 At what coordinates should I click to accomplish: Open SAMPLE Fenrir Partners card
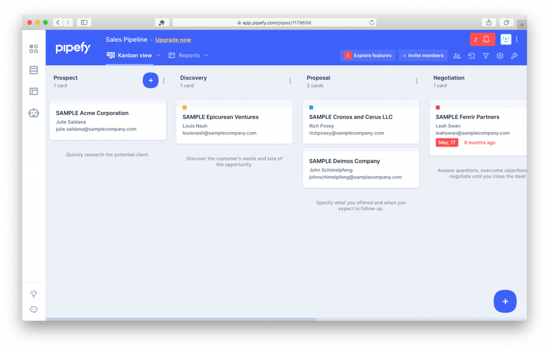[x=478, y=128]
